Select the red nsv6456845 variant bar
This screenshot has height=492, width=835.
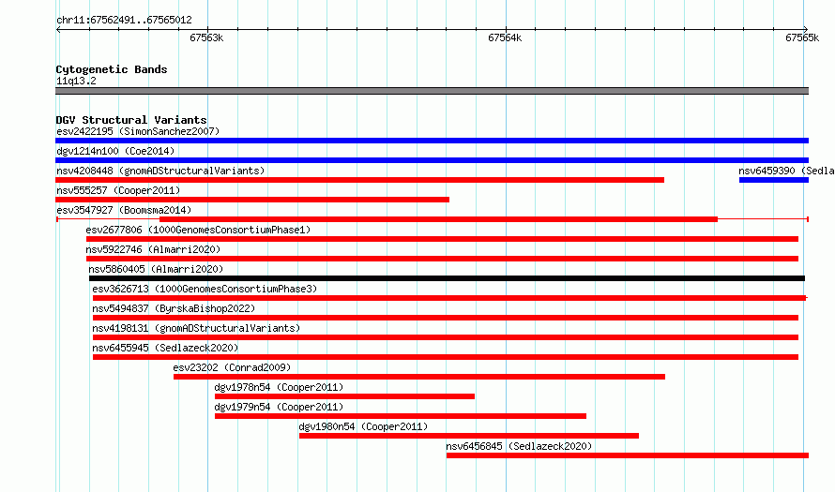[x=628, y=455]
